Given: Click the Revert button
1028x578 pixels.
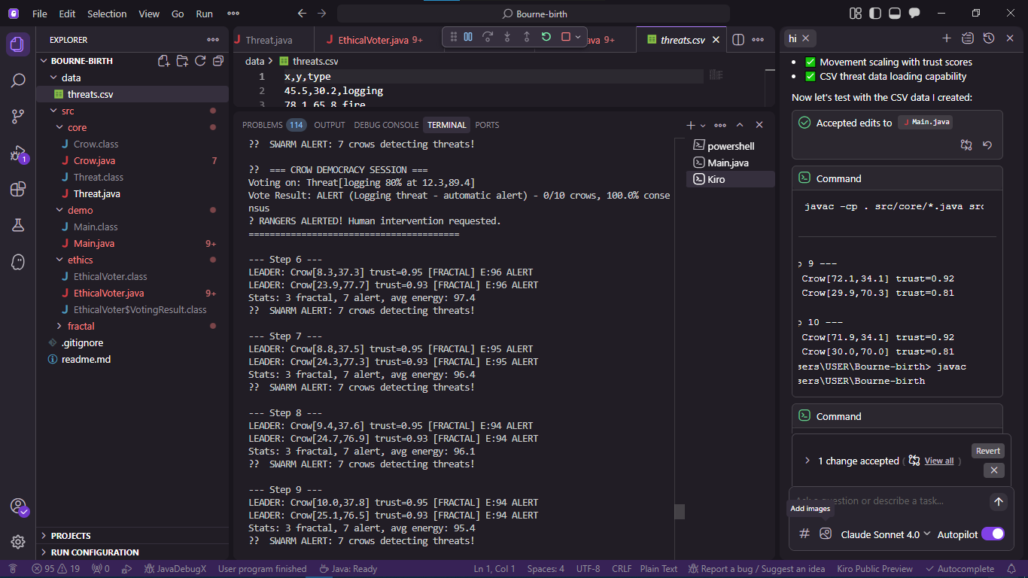Looking at the screenshot, I should click(987, 451).
